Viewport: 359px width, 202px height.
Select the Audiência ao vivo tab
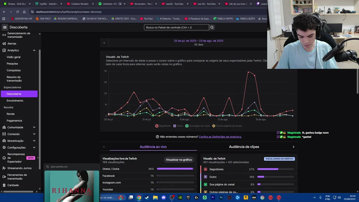click(153, 147)
